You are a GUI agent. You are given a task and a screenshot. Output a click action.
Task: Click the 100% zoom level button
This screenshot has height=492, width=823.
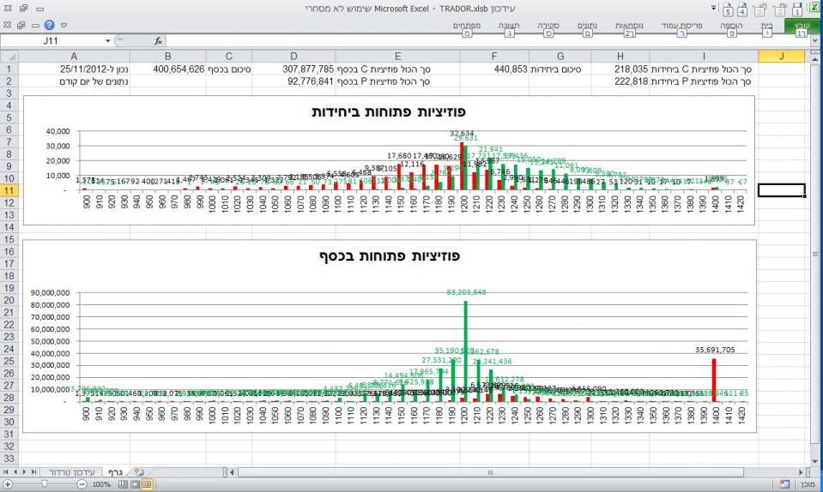101,485
